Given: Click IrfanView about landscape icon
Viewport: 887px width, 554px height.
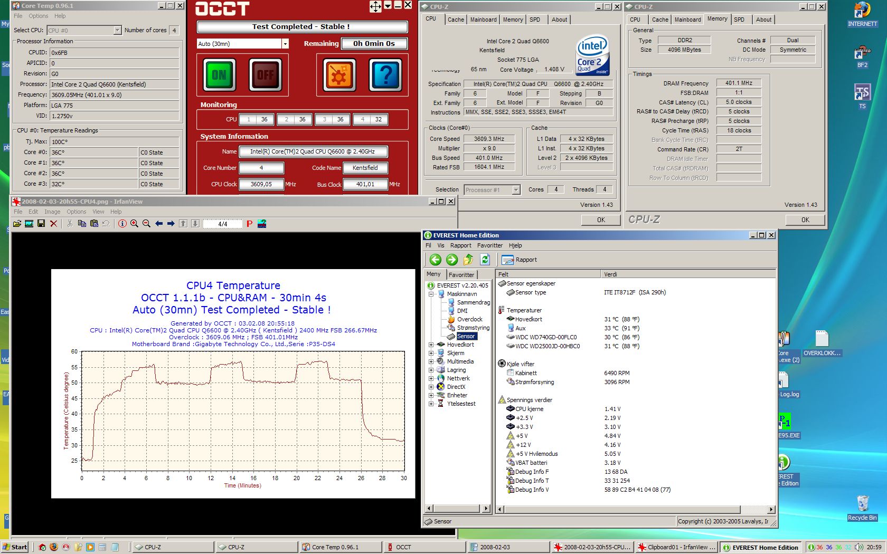Looking at the screenshot, I should (x=262, y=224).
